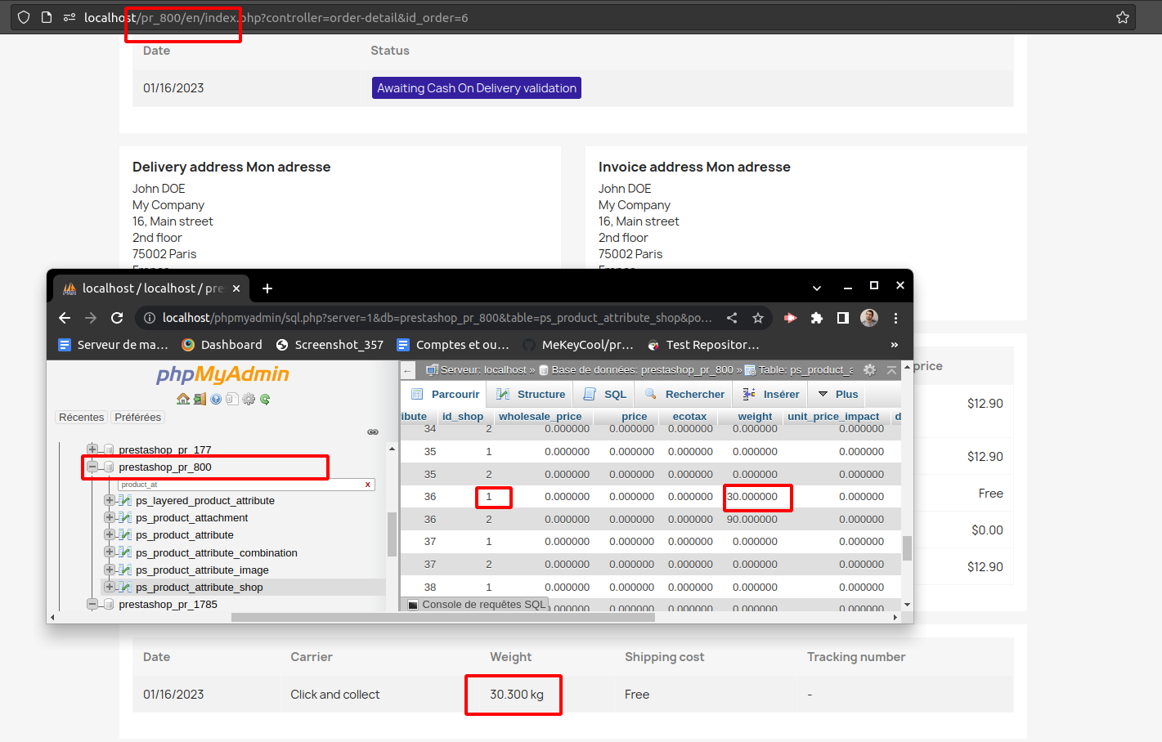Open phpMyAdmin help via question mark icon
Image resolution: width=1162 pixels, height=742 pixels.
tap(216, 399)
